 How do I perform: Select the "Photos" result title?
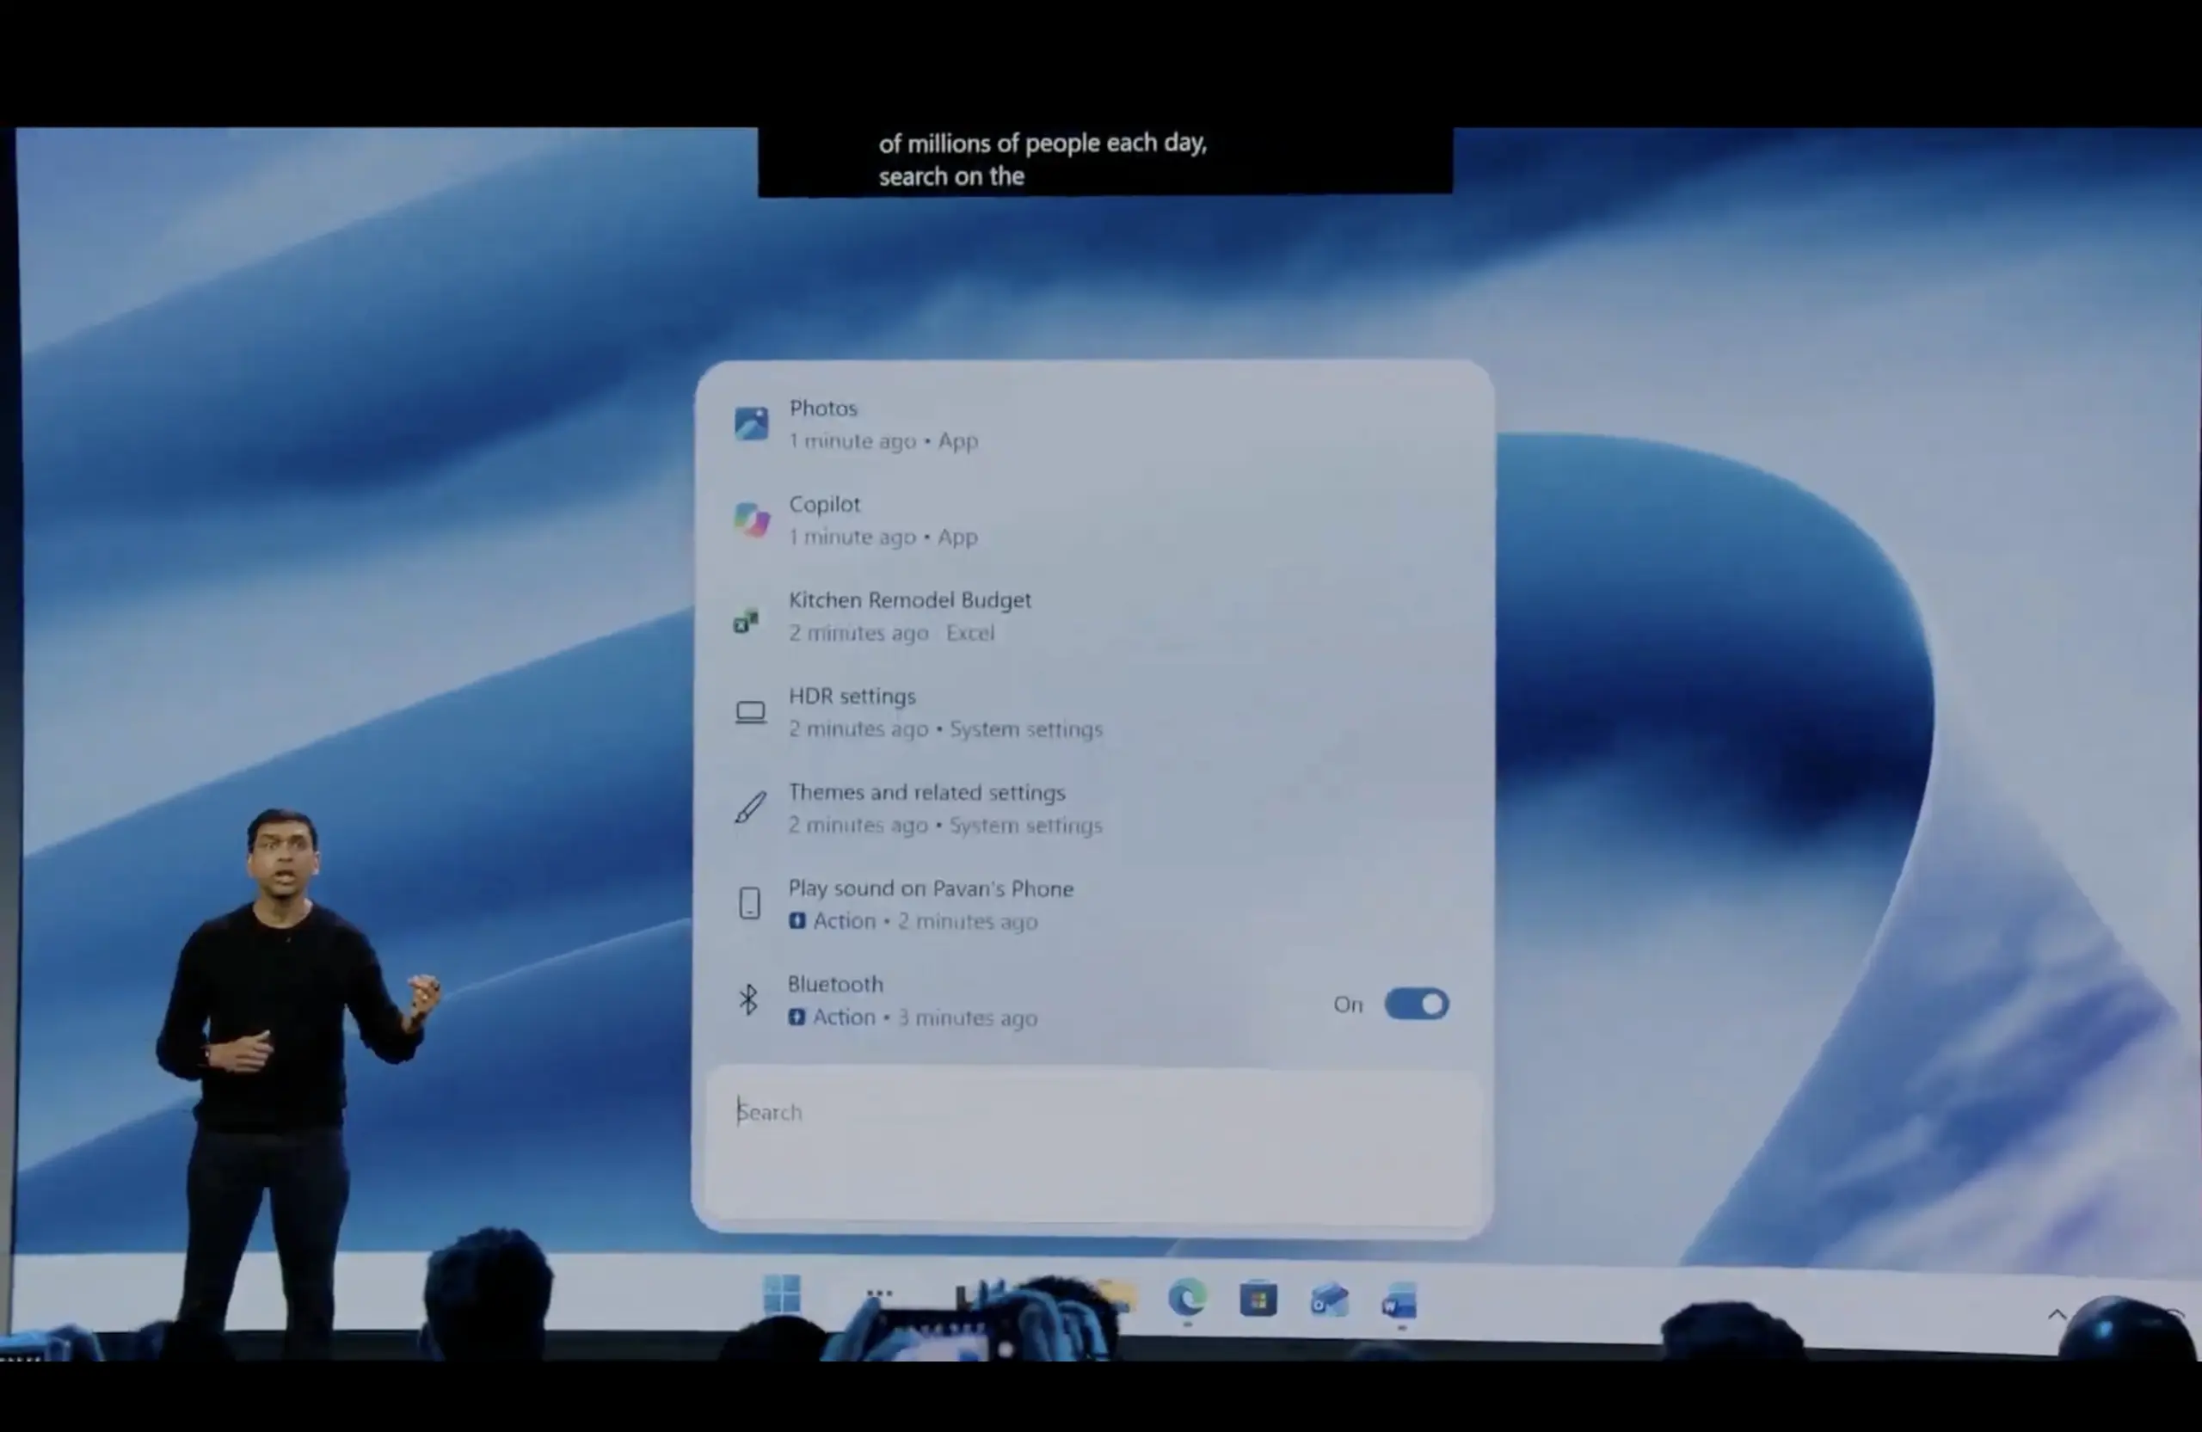[x=823, y=408]
